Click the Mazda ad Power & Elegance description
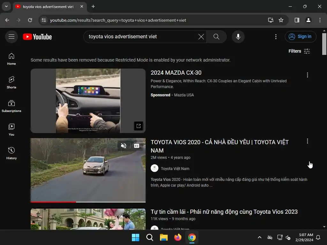Viewport: 327px width, 245px height. click(218, 84)
